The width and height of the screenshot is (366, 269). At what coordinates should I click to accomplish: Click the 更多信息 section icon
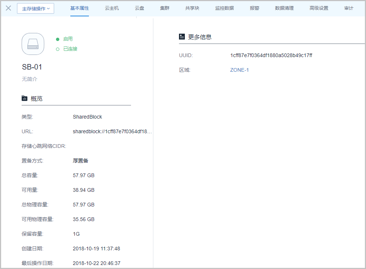[182, 37]
